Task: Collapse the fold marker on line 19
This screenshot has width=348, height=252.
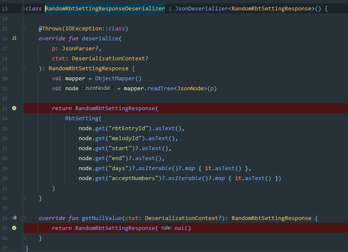Action: (23, 69)
